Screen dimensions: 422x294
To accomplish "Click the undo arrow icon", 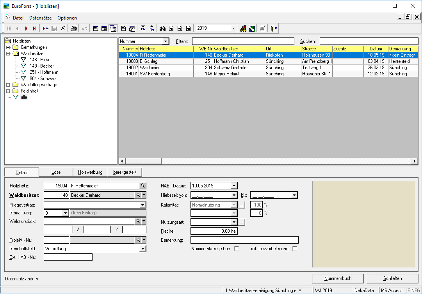I will click(x=84, y=28).
